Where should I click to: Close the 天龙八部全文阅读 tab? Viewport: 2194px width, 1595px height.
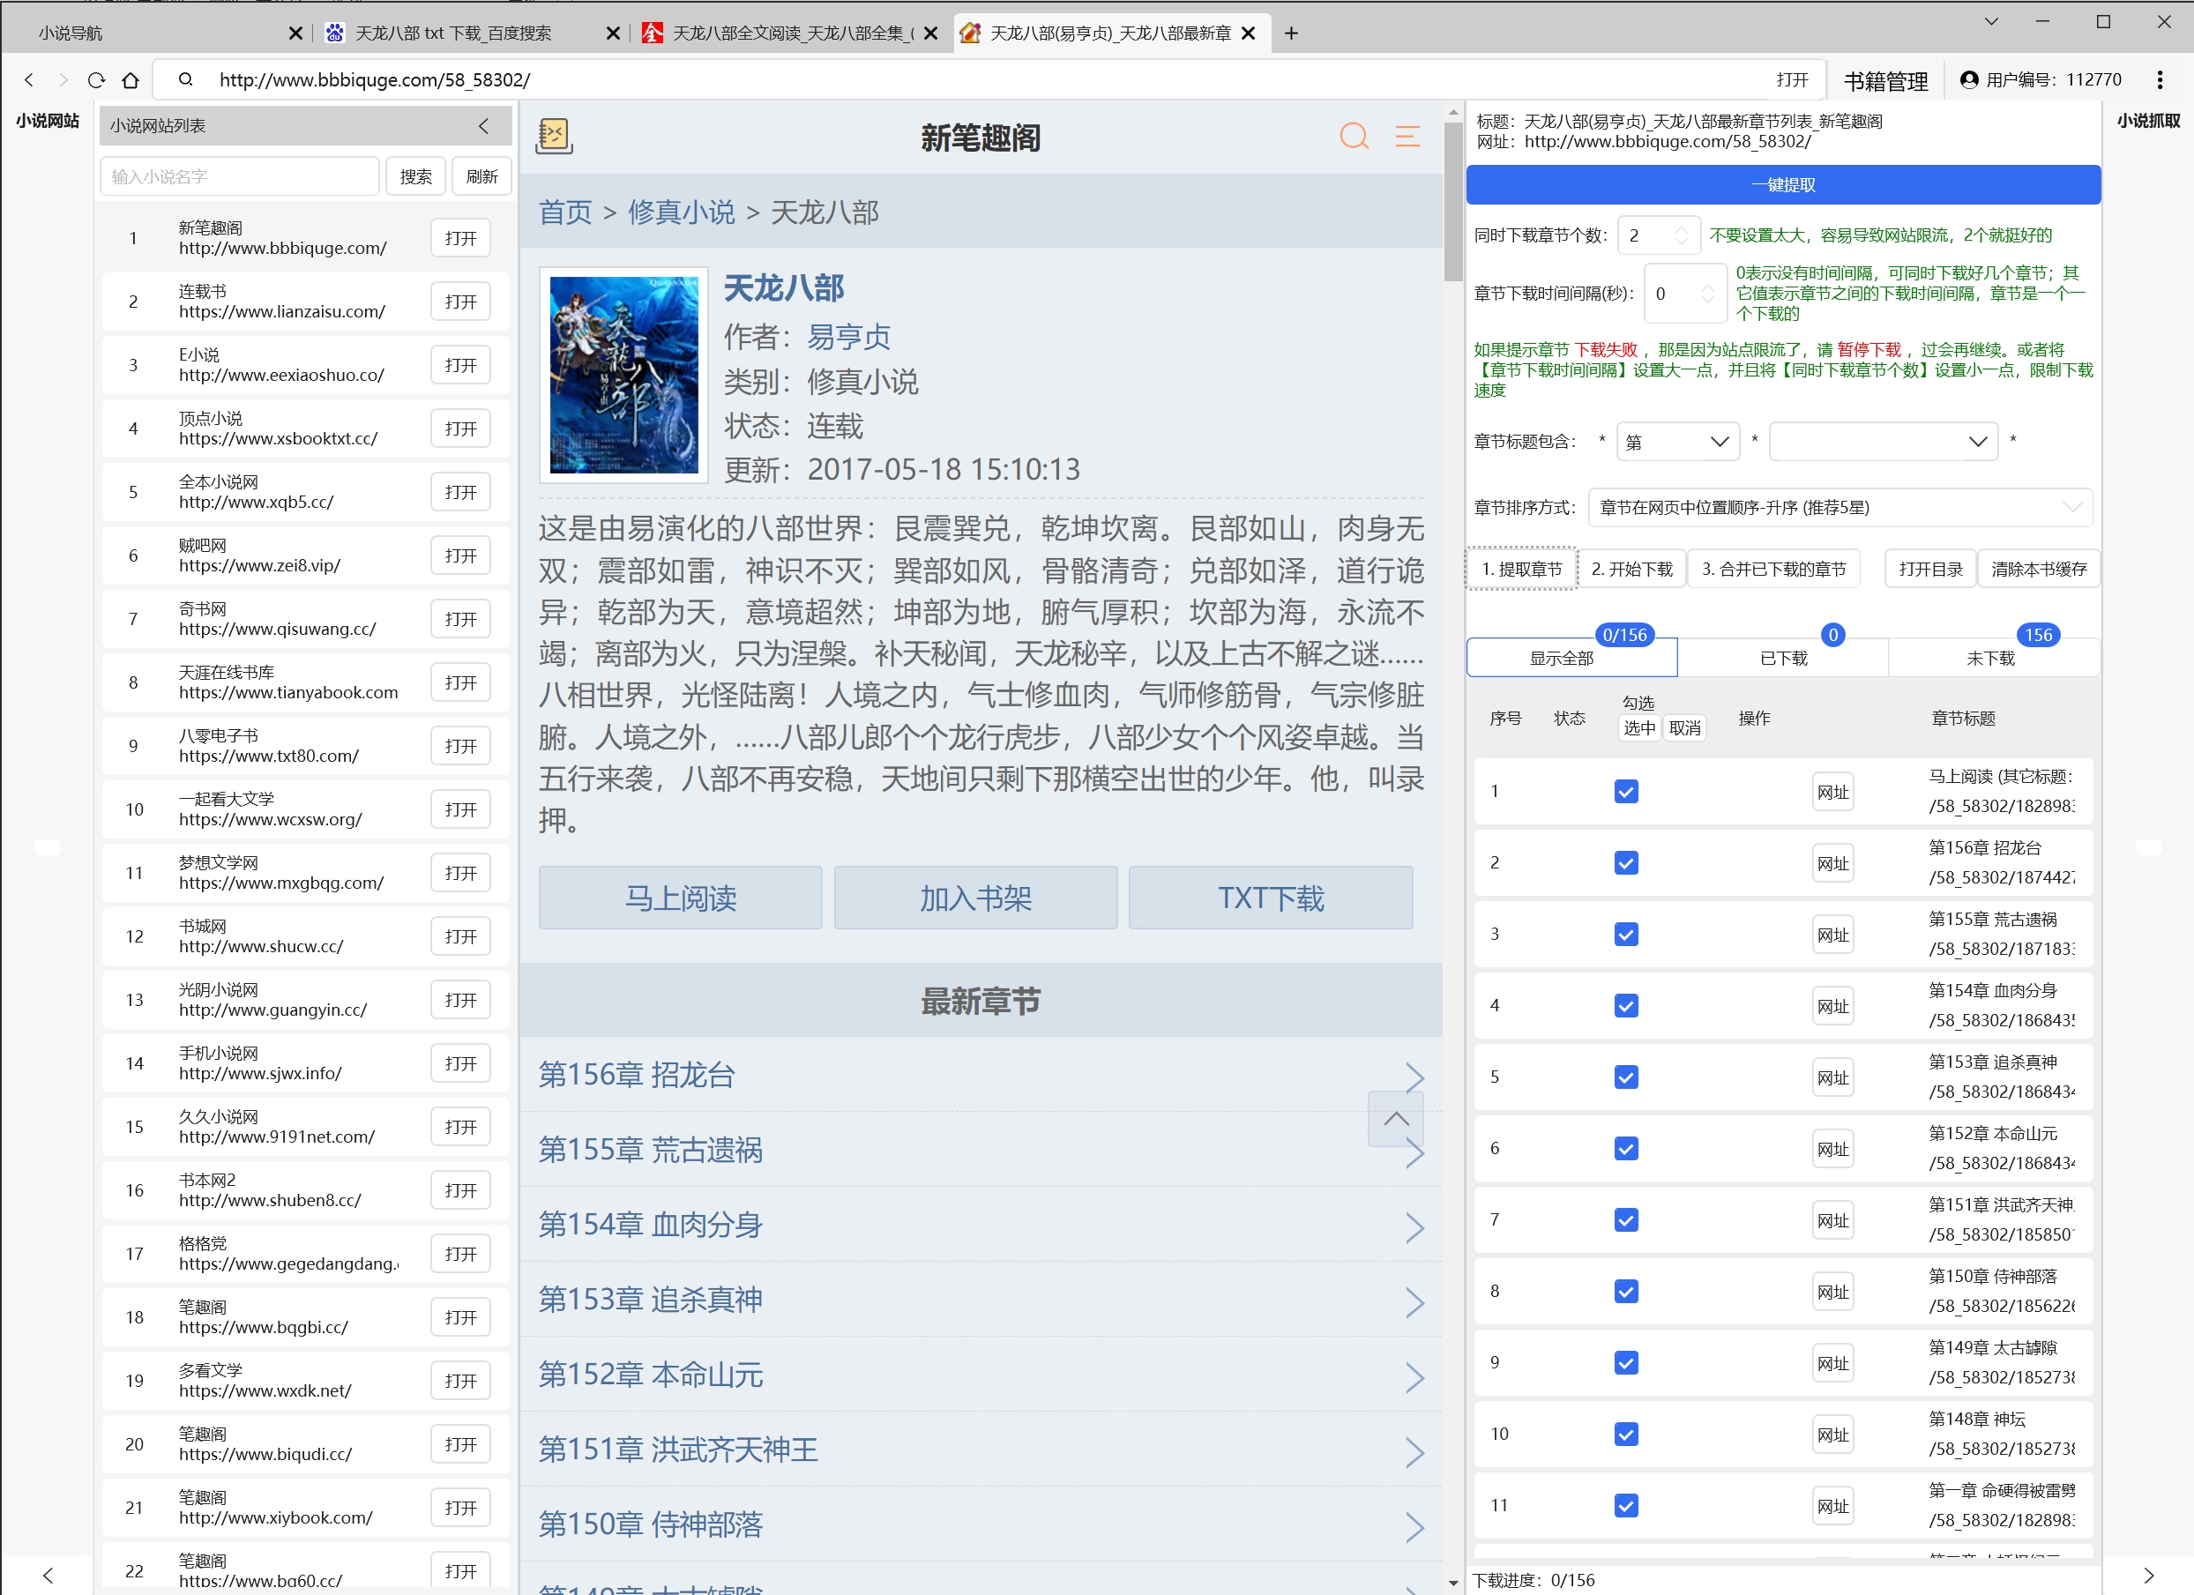(x=930, y=33)
